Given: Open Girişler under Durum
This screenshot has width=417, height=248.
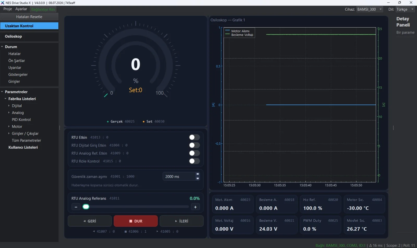Looking at the screenshot, I should pos(14,81).
